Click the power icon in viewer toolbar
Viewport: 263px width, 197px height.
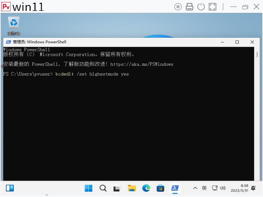[x=201, y=7]
